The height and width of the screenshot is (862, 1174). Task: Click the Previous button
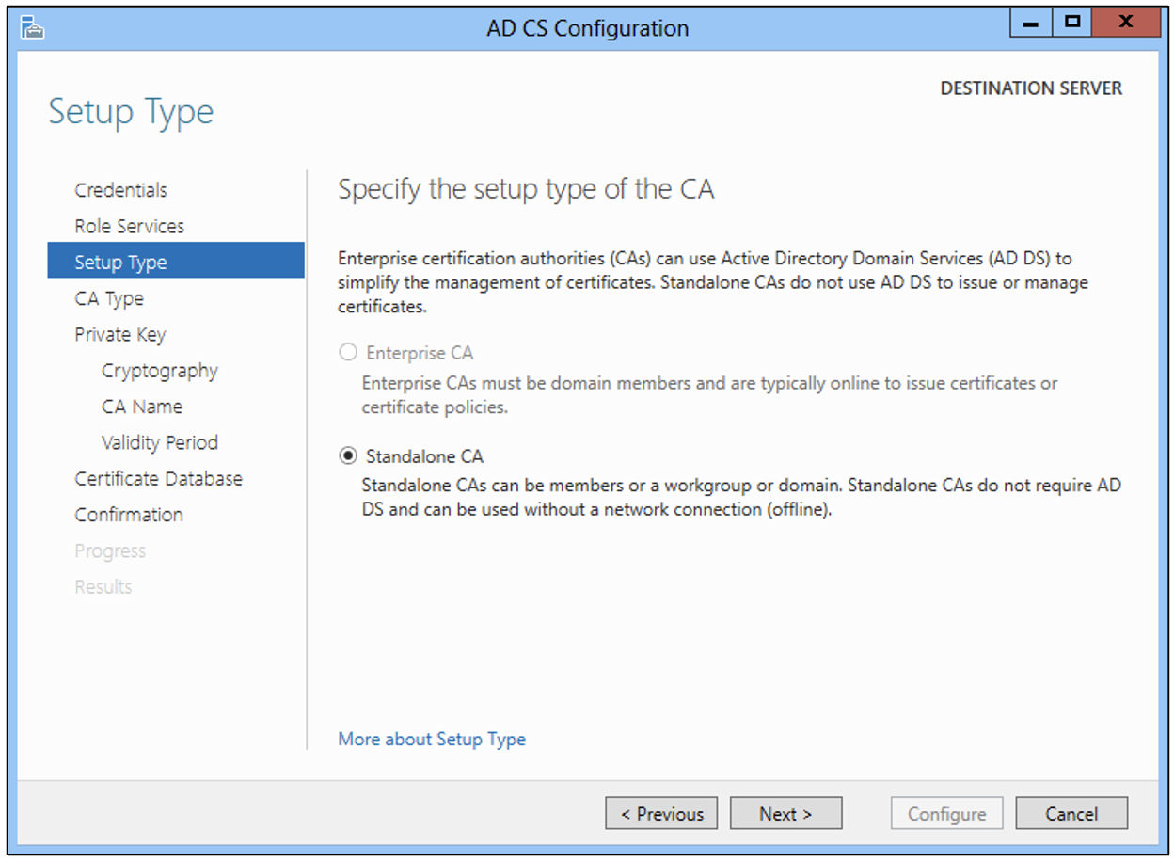click(x=661, y=814)
